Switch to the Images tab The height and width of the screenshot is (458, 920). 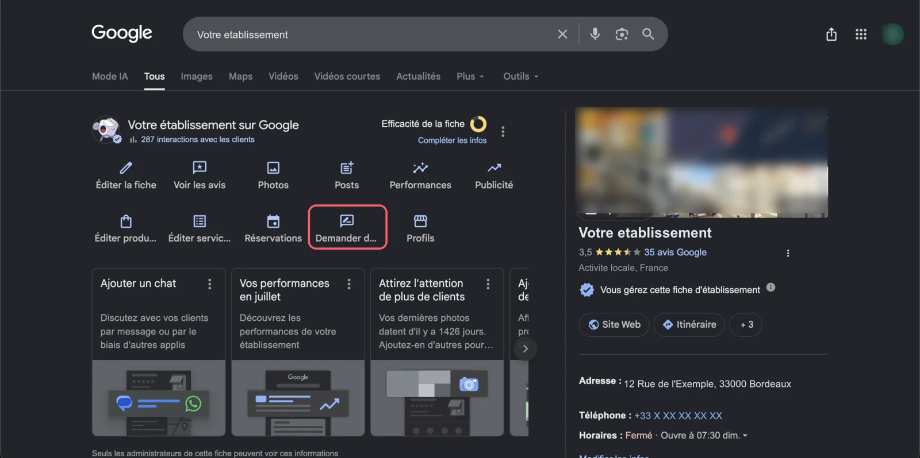(x=197, y=76)
